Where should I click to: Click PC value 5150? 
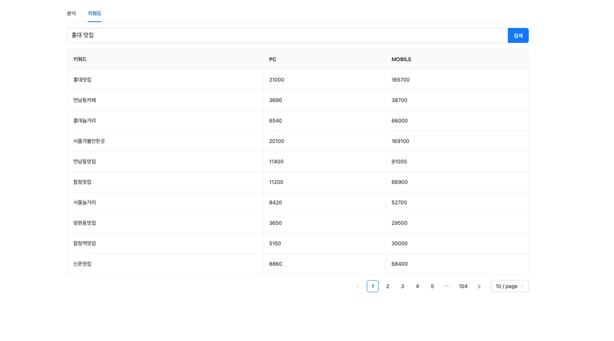[275, 243]
